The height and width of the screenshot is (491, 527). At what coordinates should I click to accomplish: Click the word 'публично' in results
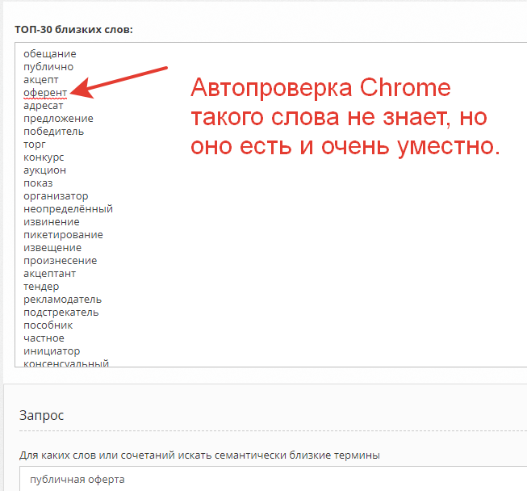(x=48, y=67)
